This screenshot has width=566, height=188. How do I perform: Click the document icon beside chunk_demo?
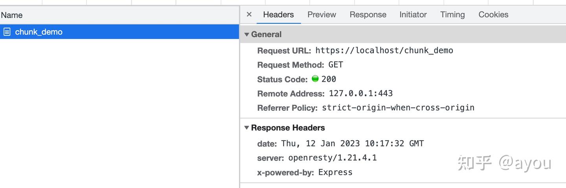tap(7, 32)
